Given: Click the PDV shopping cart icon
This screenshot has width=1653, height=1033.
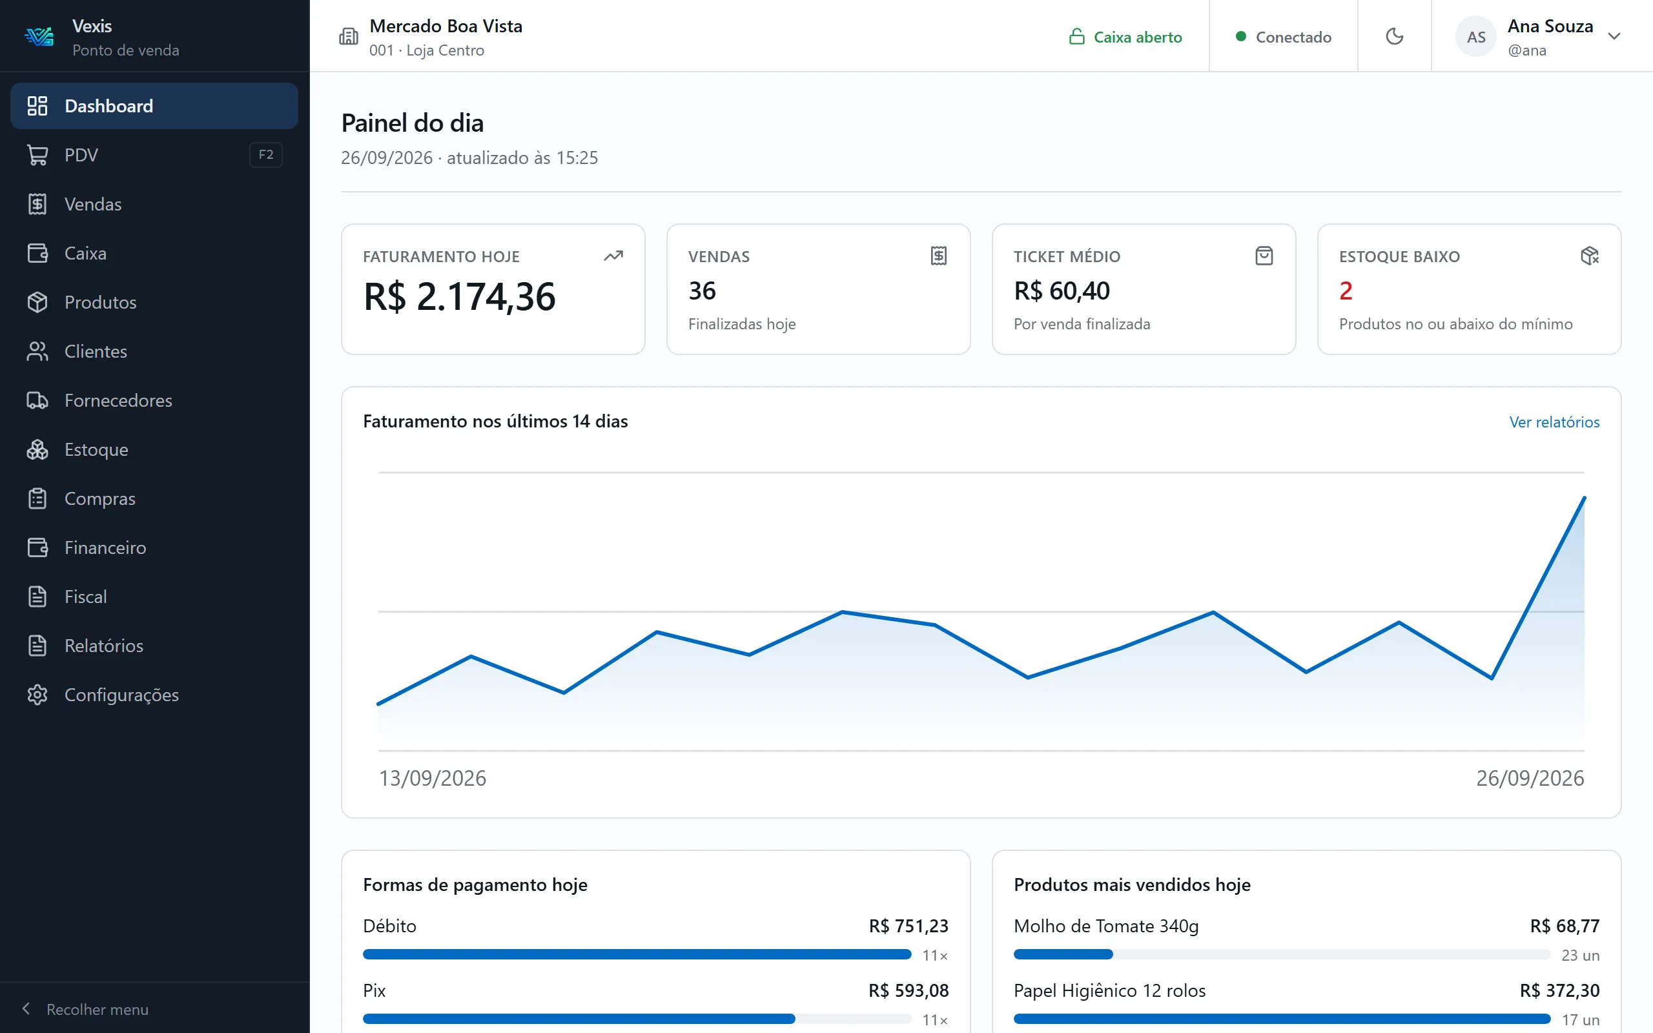Looking at the screenshot, I should click(x=37, y=155).
